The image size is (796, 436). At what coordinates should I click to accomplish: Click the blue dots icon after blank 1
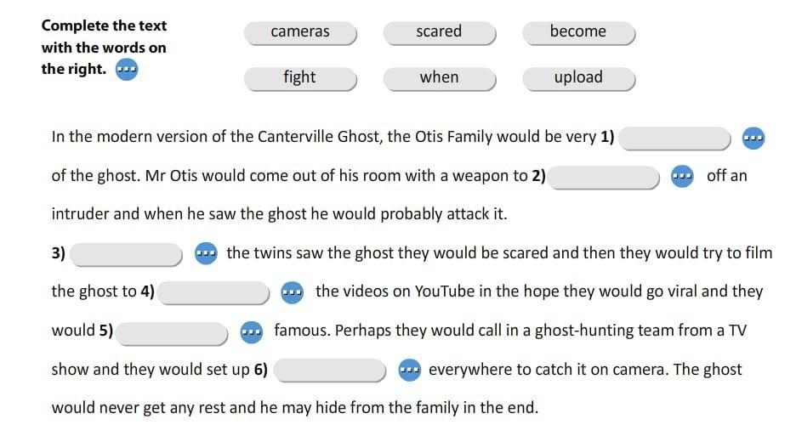pyautogui.click(x=753, y=138)
